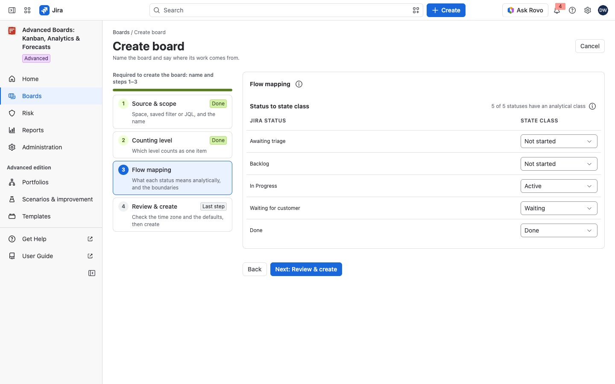Open Scenarios & improvement in sidebar
Image resolution: width=615 pixels, height=384 pixels.
[x=51, y=199]
